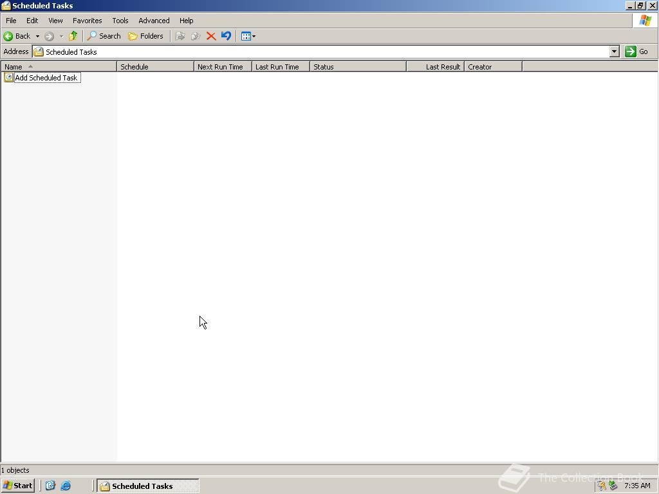Open the Tools menu

(x=120, y=21)
